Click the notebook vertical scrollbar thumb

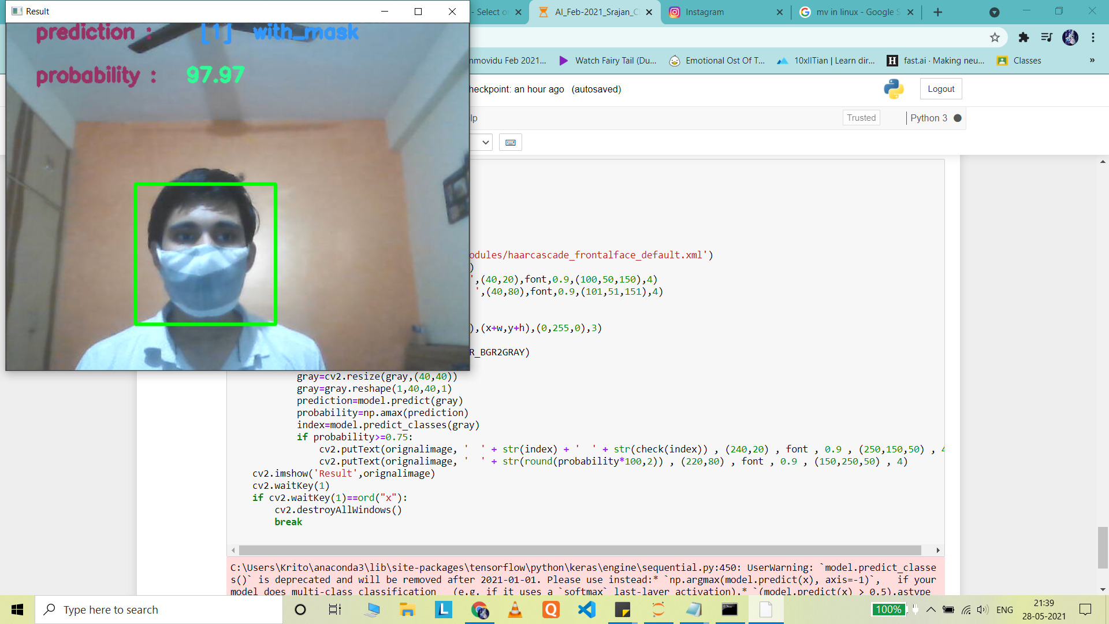click(1103, 548)
